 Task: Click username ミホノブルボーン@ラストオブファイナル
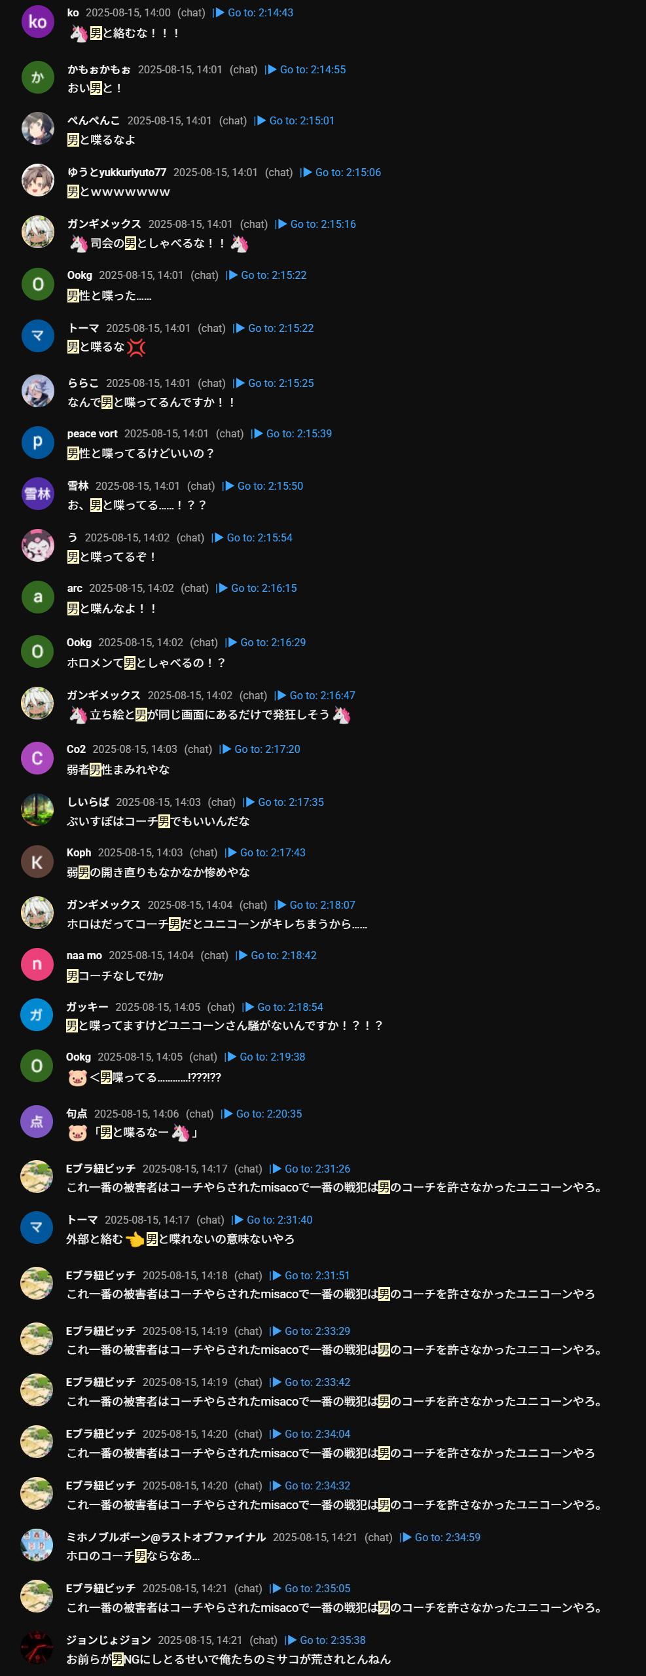click(x=166, y=1537)
